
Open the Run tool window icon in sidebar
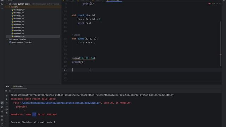tap(2, 103)
